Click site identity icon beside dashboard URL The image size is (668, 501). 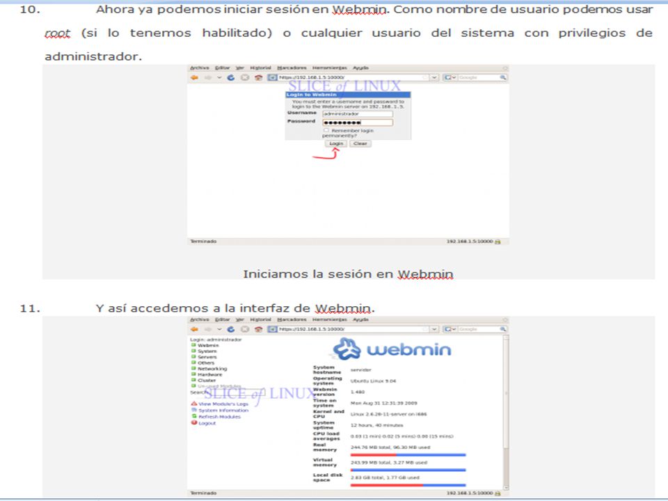272,329
